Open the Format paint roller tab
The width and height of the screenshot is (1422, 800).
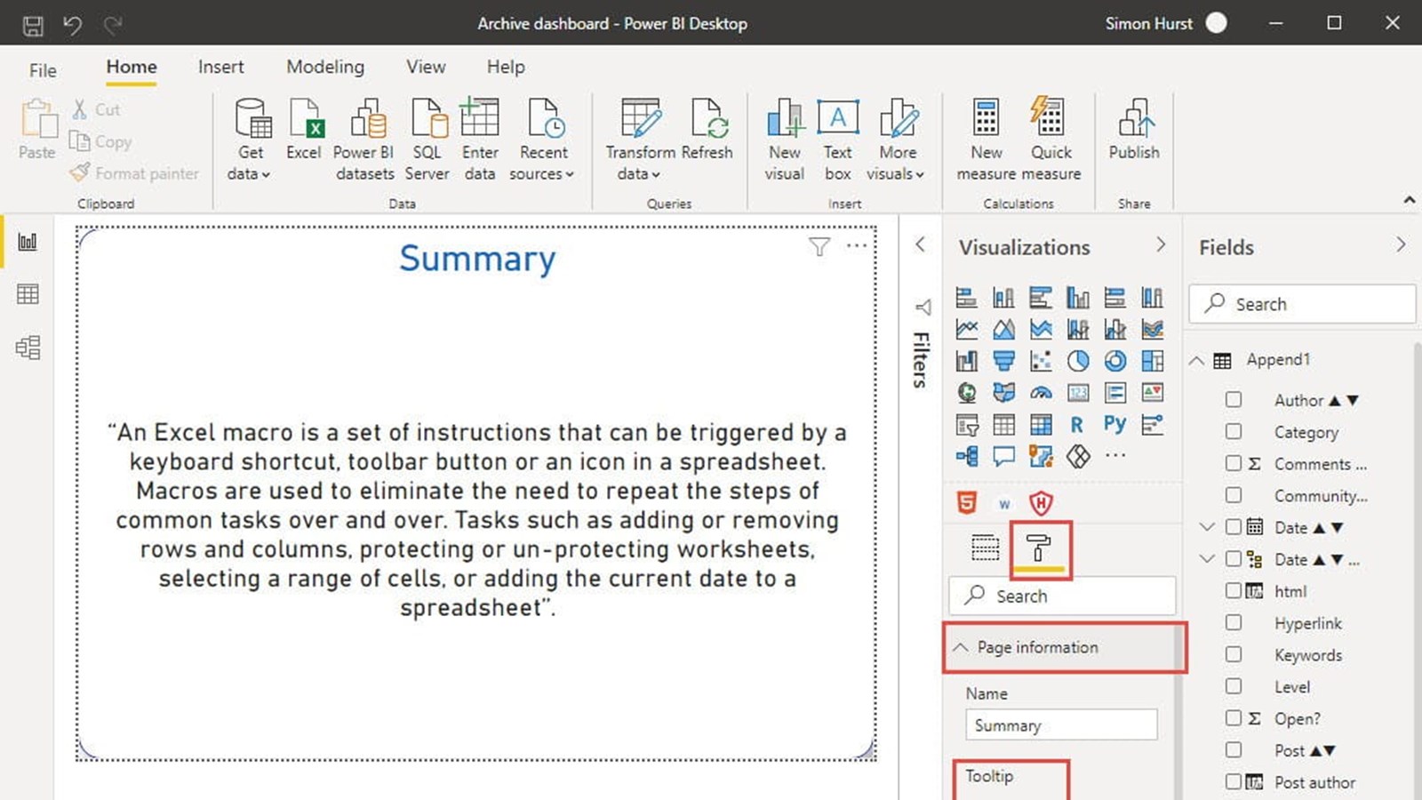tap(1039, 548)
